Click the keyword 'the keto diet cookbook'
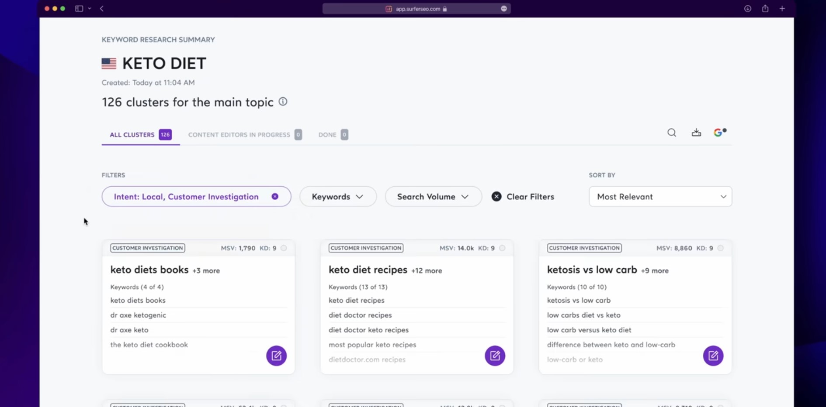Viewport: 826px width, 407px height. 149,345
